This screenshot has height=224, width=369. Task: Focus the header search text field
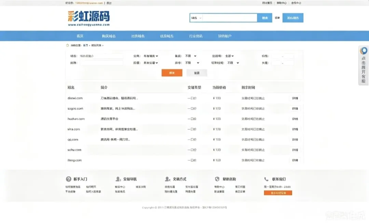(x=230, y=18)
